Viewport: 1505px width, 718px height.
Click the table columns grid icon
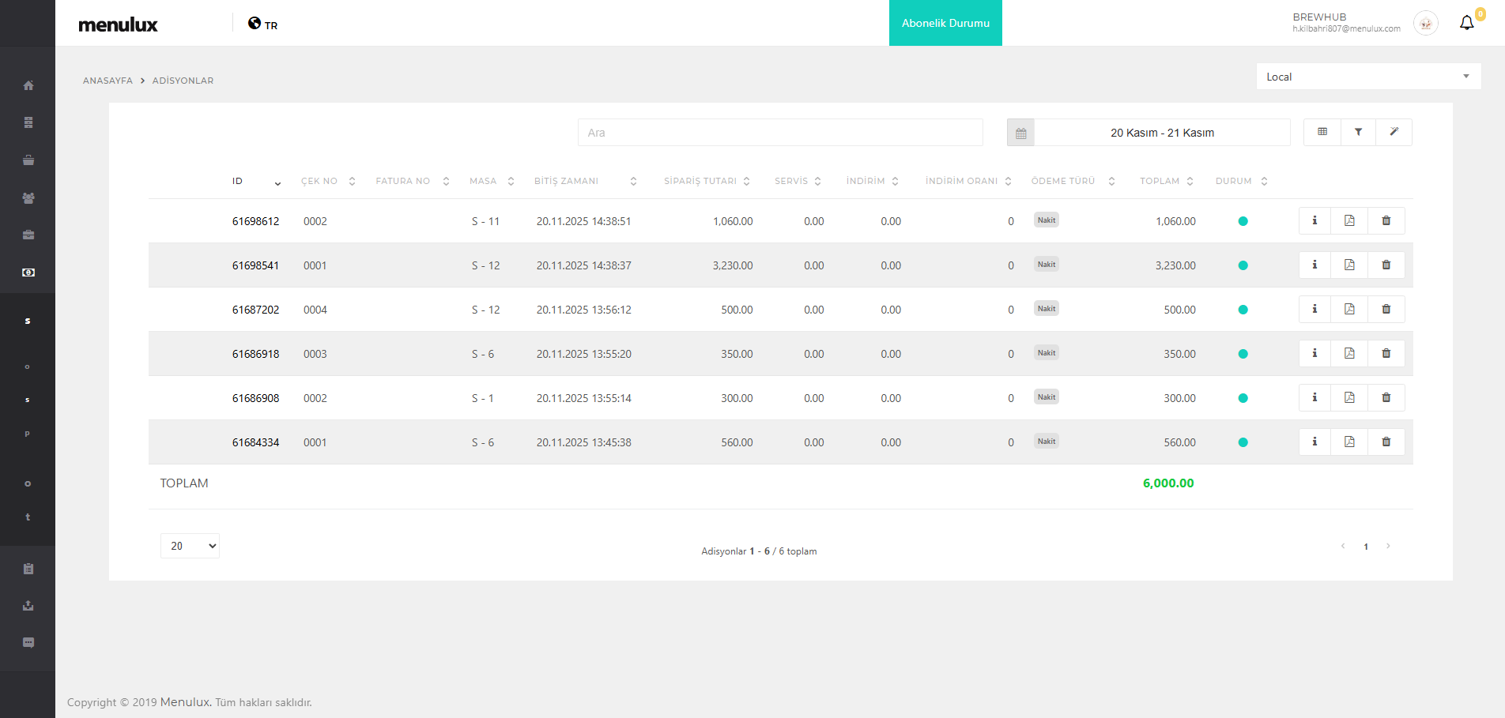(1322, 132)
